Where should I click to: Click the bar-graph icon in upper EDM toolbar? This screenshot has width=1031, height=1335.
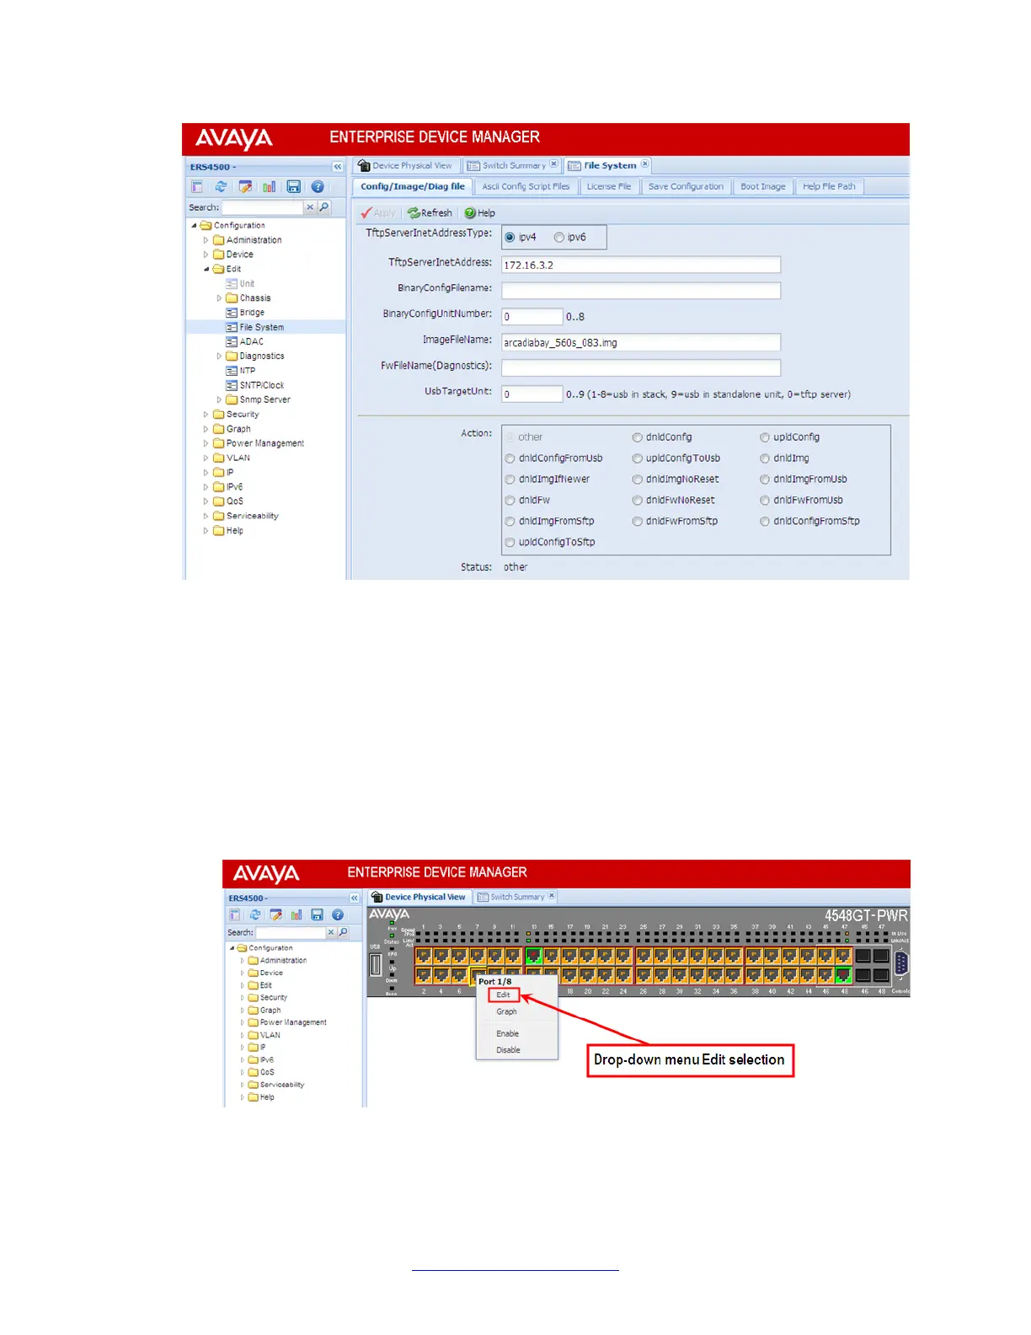click(270, 187)
